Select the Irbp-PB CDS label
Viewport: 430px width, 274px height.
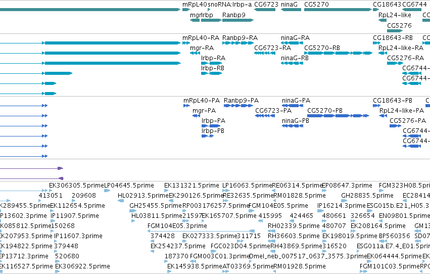click(x=213, y=131)
